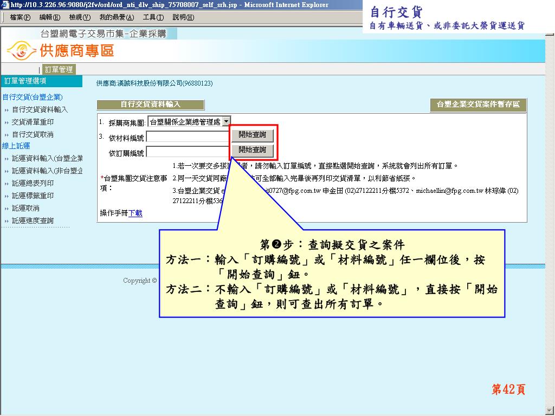Select 託運資料輸入(台塑企業 in sidebar
This screenshot has width=555, height=416.
[47, 158]
